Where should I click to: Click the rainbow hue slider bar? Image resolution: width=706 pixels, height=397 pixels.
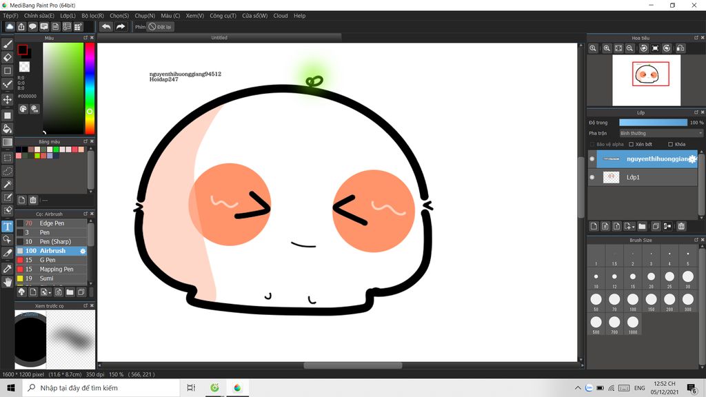pyautogui.click(x=90, y=89)
